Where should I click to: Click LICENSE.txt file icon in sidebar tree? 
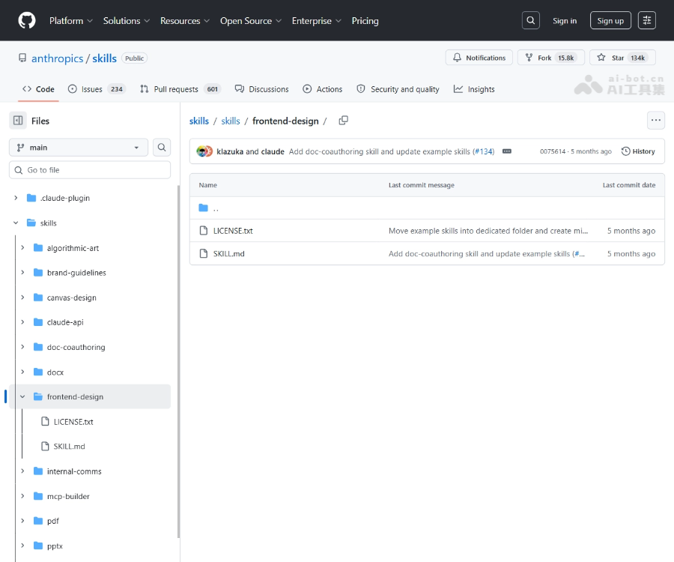coord(45,421)
